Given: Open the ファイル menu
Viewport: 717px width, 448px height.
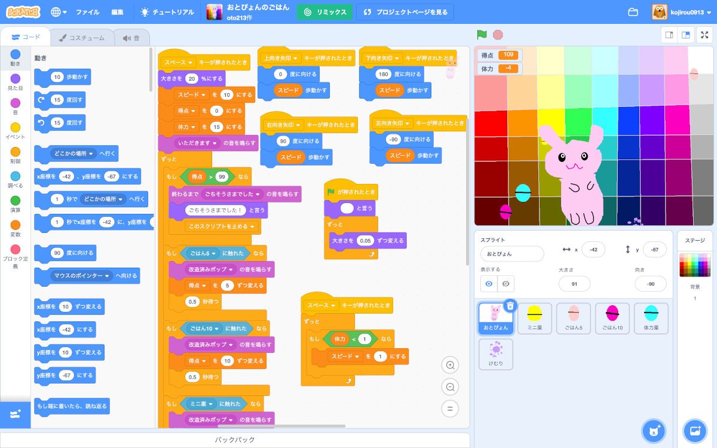Looking at the screenshot, I should tap(89, 11).
